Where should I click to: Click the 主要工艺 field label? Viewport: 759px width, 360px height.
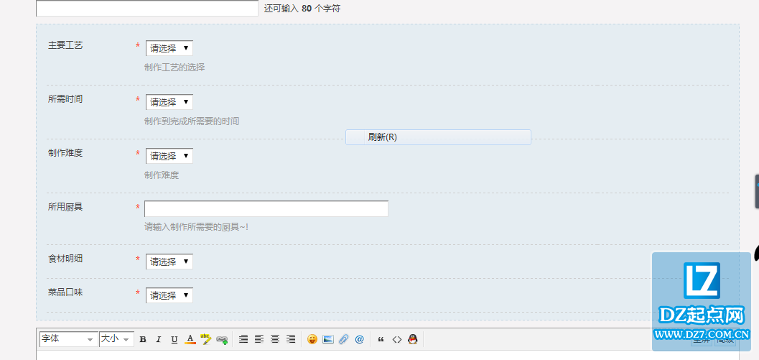(65, 45)
